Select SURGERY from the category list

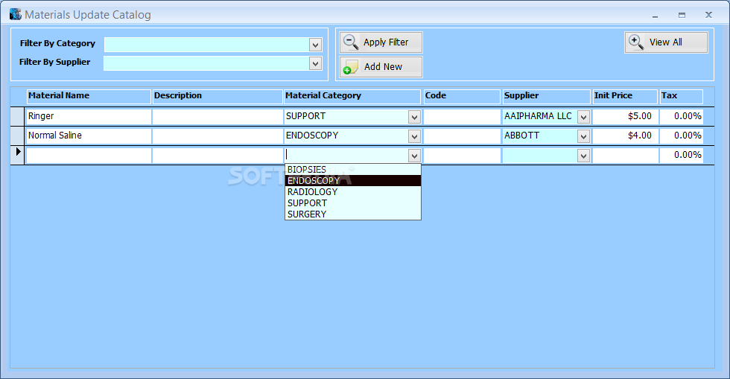coord(353,214)
